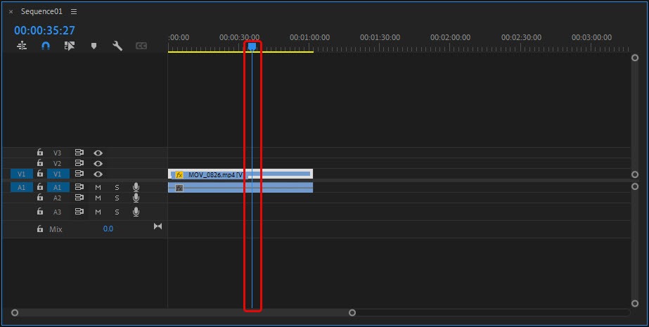The height and width of the screenshot is (327, 649).
Task: Click the 00:00:35:27 playhead timecode
Action: pos(44,30)
